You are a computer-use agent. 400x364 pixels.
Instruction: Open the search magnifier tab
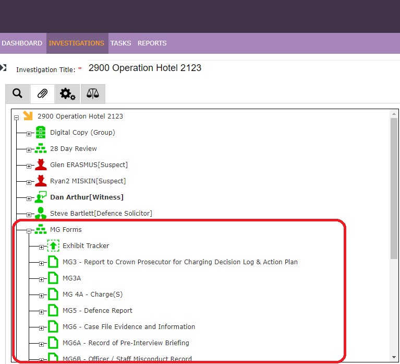click(x=17, y=94)
